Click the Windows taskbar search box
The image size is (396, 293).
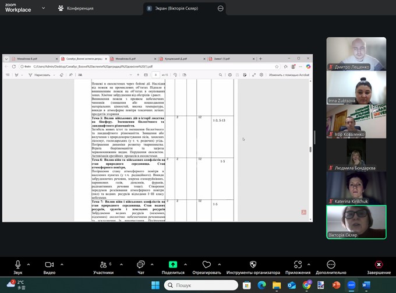tap(201, 285)
